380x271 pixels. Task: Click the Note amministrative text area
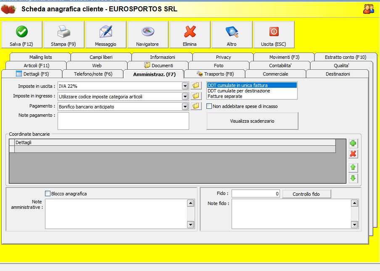[x=116, y=214]
